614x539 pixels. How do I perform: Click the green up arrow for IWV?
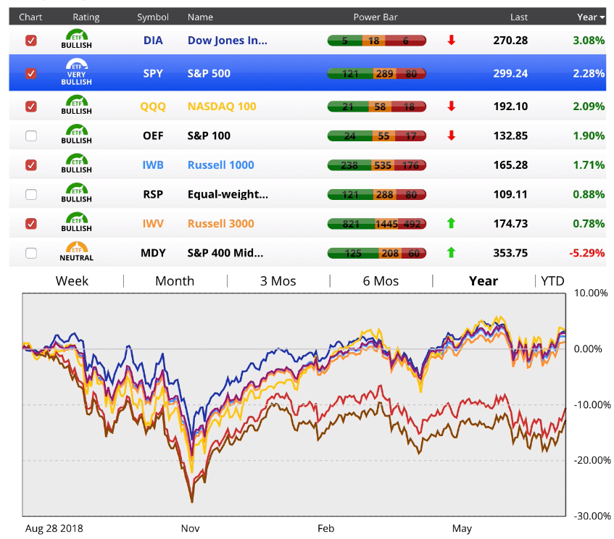coord(451,223)
